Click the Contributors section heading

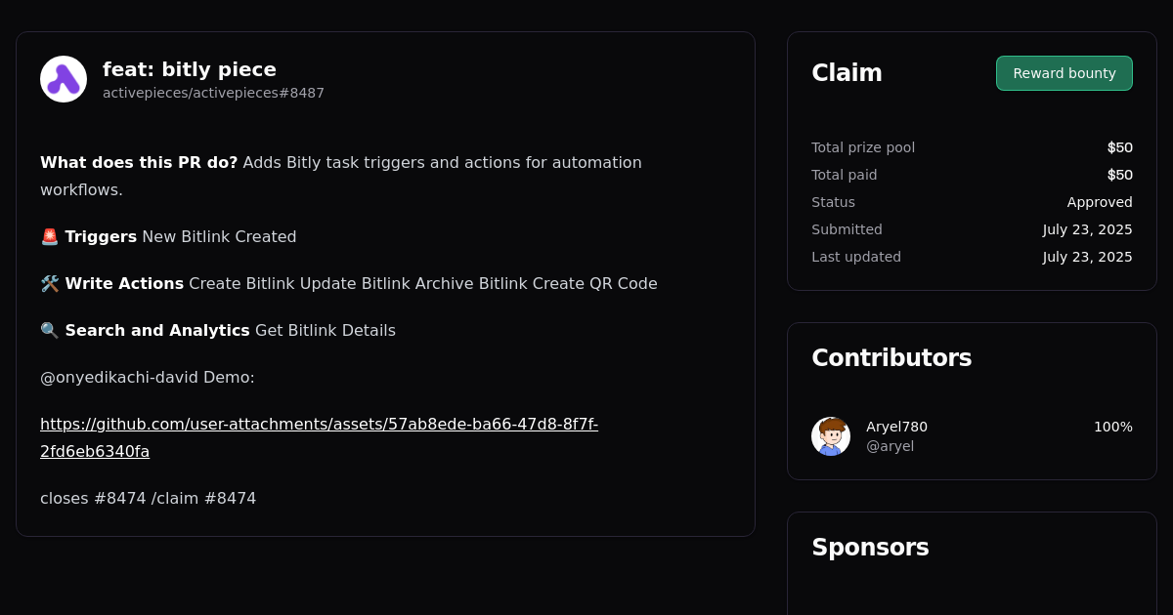(x=891, y=358)
